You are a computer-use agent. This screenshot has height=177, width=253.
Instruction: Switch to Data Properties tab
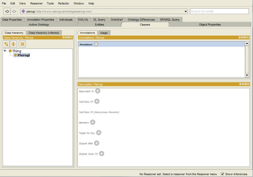[12, 20]
